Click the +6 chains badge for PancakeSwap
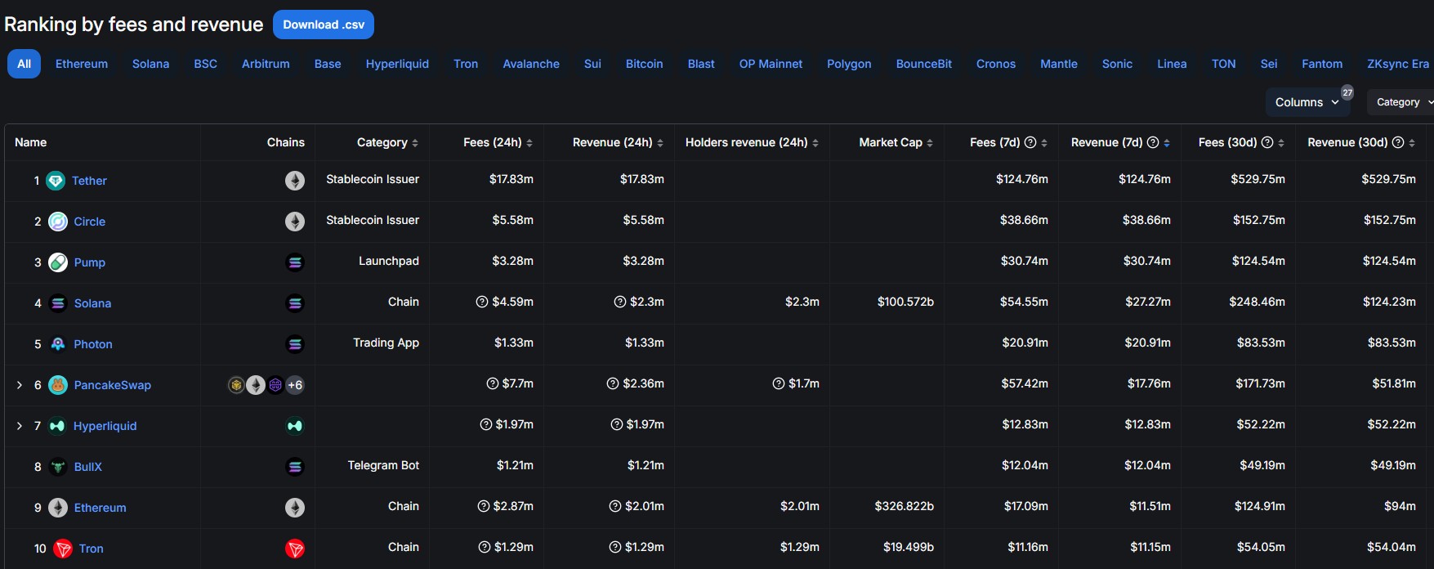The height and width of the screenshot is (569, 1434). (295, 385)
